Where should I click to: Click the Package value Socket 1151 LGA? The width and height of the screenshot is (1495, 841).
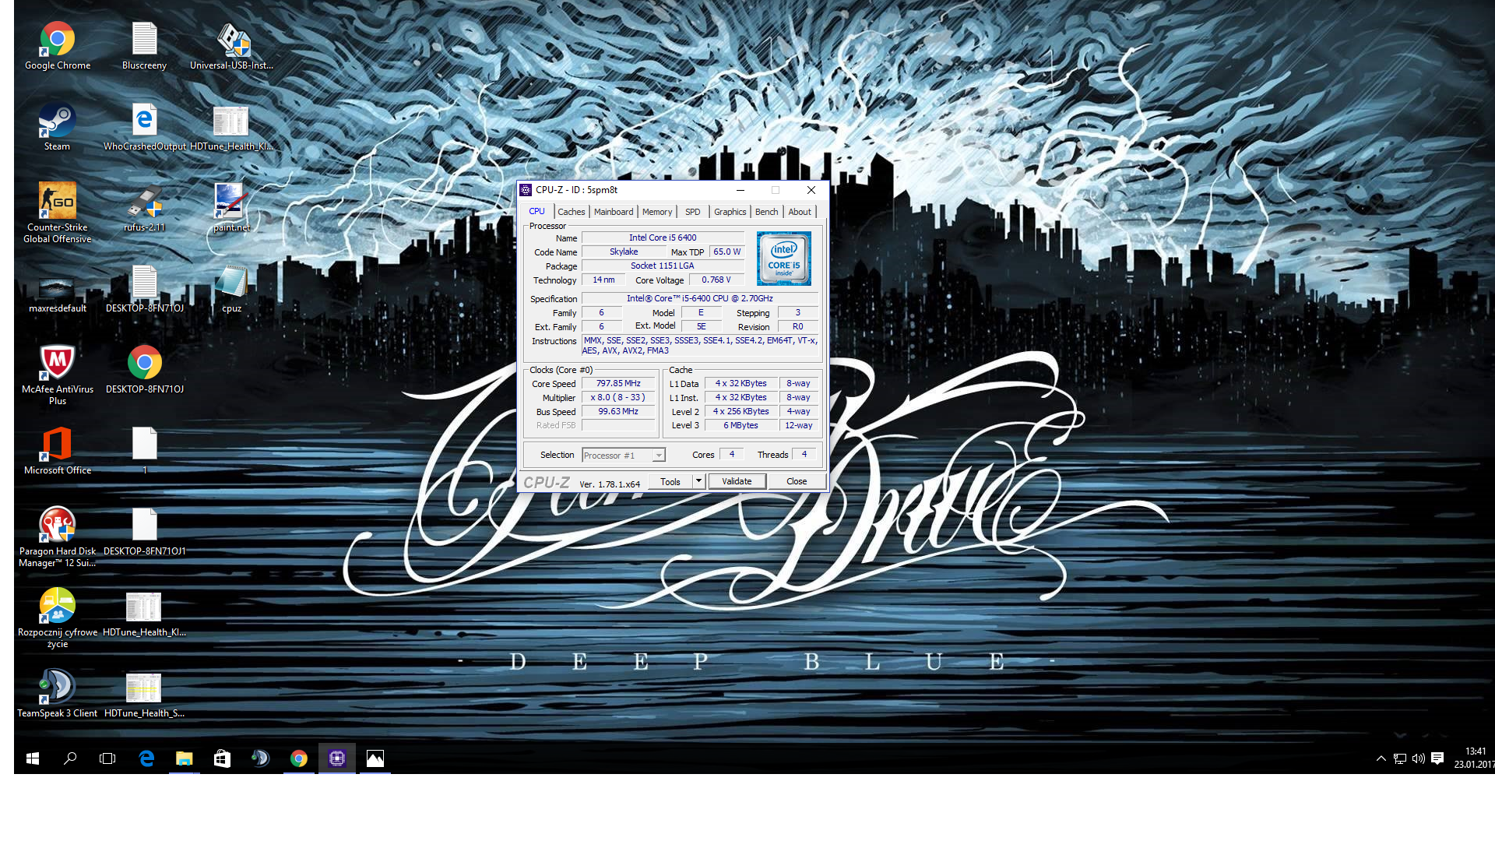coord(663,266)
